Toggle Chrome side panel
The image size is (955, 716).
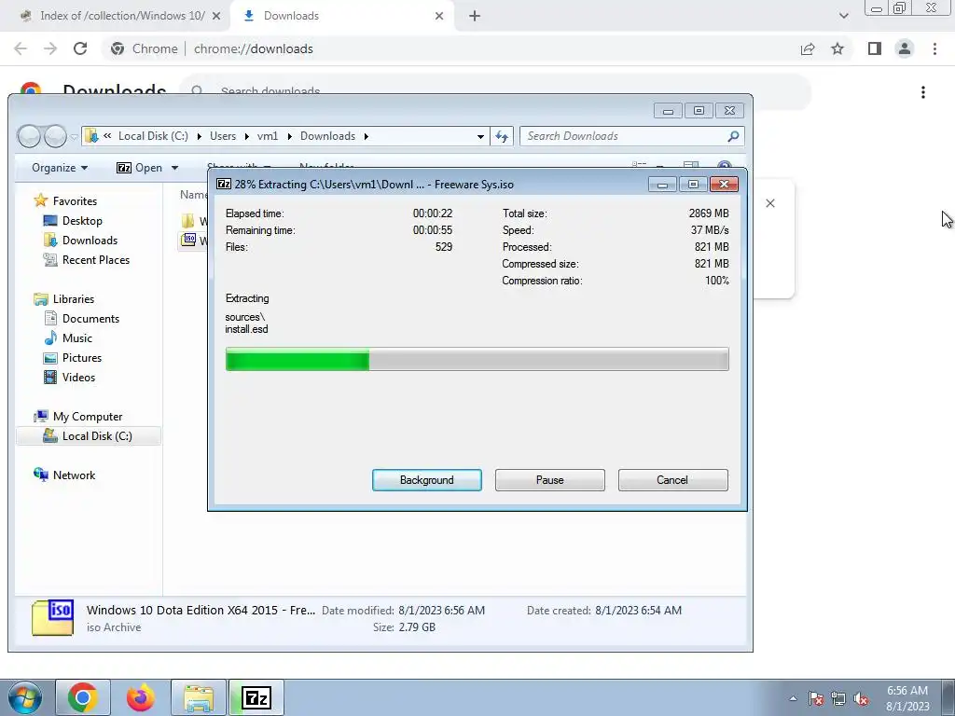875,48
